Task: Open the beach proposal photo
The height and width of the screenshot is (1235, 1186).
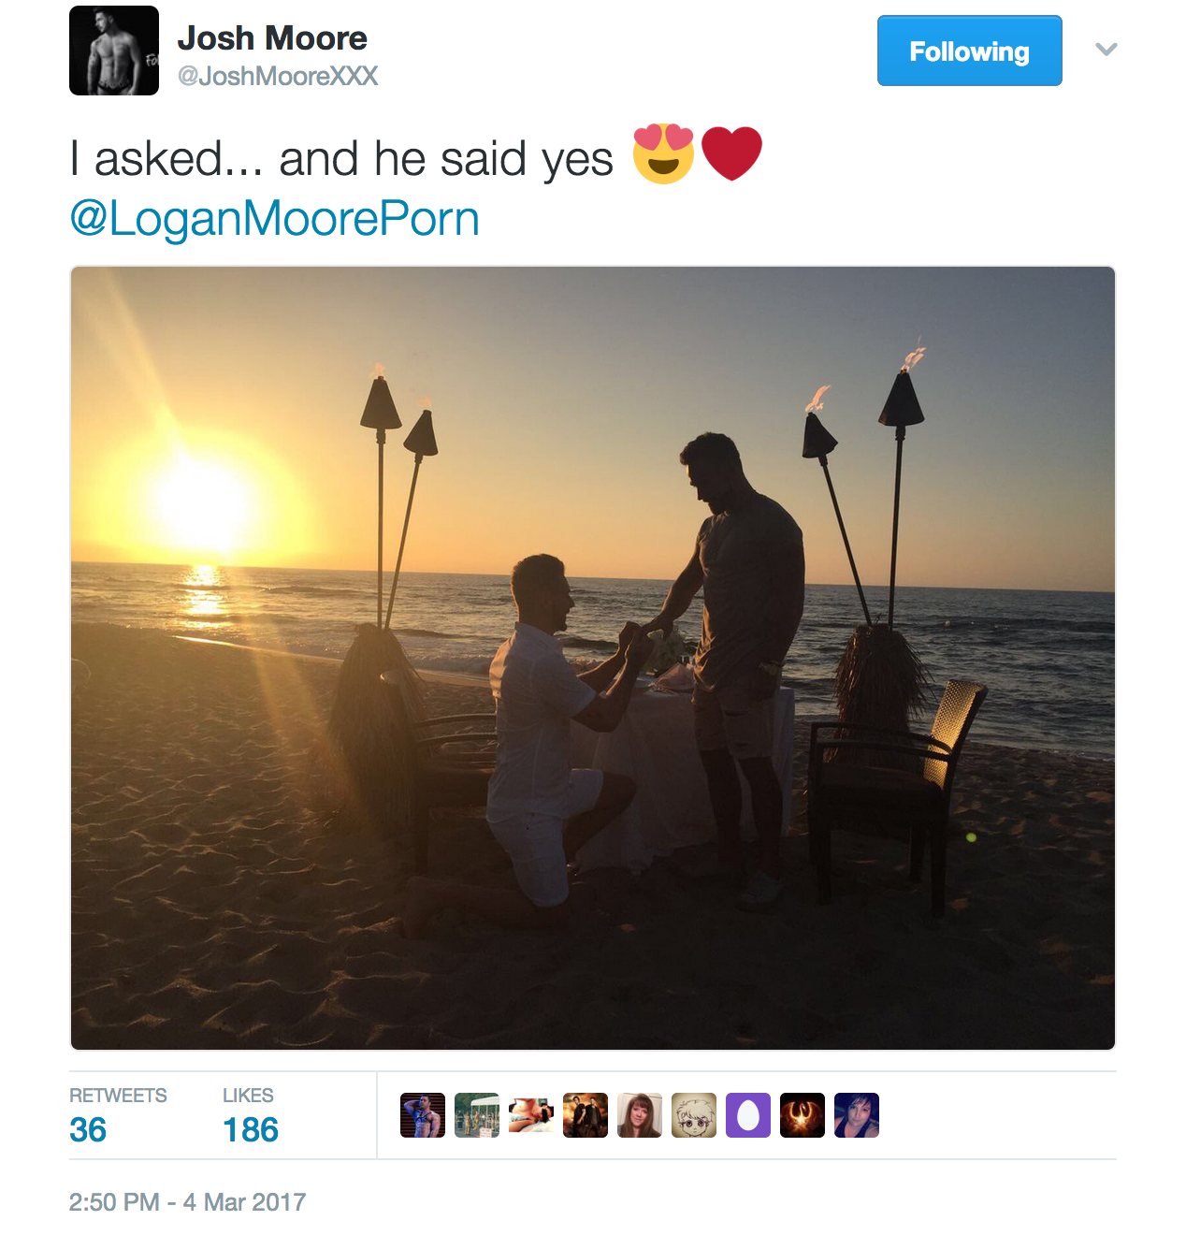Action: coord(593,658)
